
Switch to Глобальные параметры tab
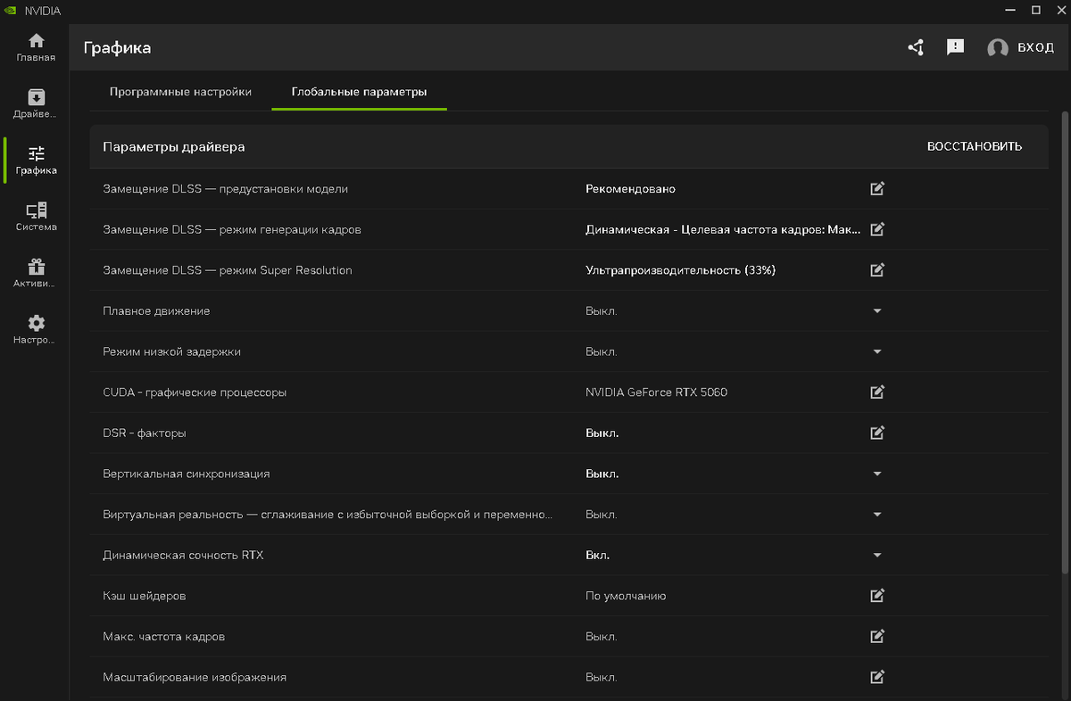pos(359,92)
